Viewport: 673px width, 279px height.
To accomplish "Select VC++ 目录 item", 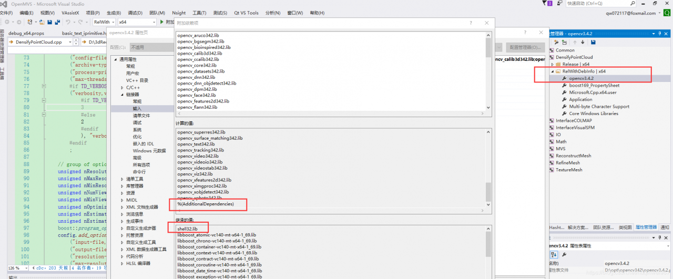I will [x=137, y=80].
